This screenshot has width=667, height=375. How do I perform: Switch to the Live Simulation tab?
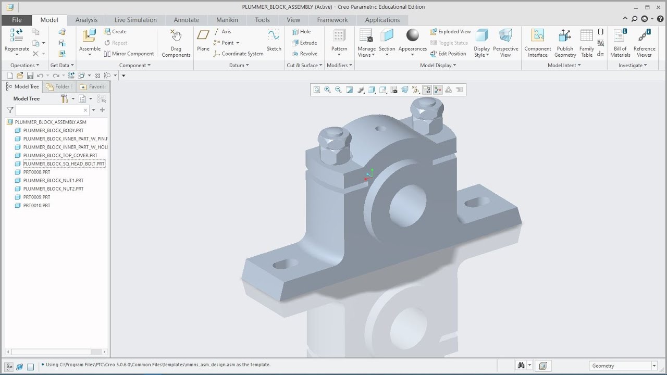pyautogui.click(x=135, y=20)
